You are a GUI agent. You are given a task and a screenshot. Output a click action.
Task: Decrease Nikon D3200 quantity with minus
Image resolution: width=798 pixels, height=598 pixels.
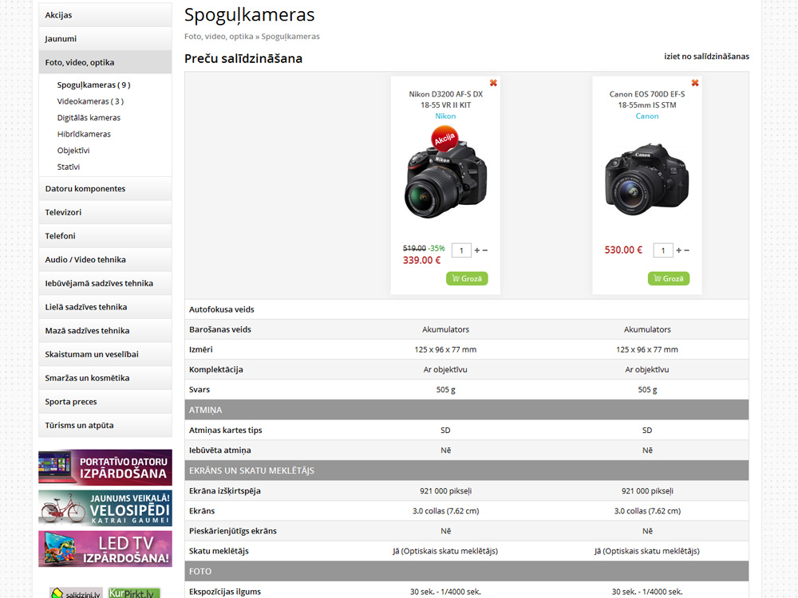tap(485, 250)
